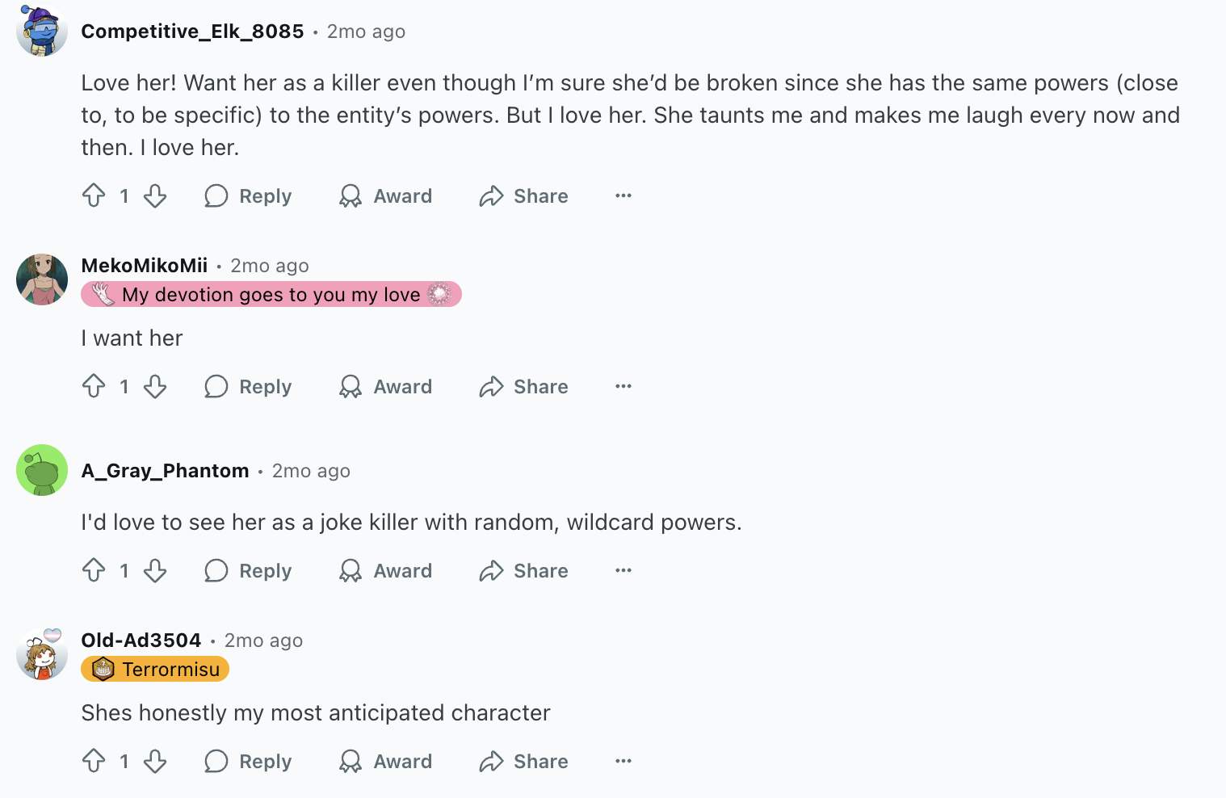Screen dimensions: 1226x798
Task: Click the Share arrow icon under Old-Ad3504's comment
Action: [491, 760]
